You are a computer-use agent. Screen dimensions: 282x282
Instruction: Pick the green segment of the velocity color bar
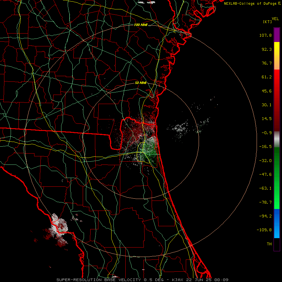tap(277, 178)
